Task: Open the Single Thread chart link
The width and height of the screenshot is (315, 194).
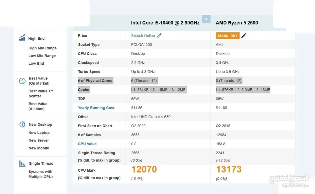Action: tap(41, 163)
